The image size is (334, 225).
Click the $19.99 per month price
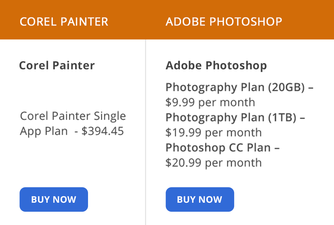click(x=213, y=132)
